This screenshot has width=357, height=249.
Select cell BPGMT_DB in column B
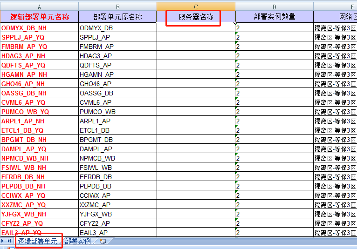coord(117,140)
